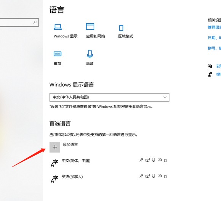Viewport: 221px width, 201px height.
Task: Click display language icon for 中文(简体，中国)
Action: click(141, 160)
